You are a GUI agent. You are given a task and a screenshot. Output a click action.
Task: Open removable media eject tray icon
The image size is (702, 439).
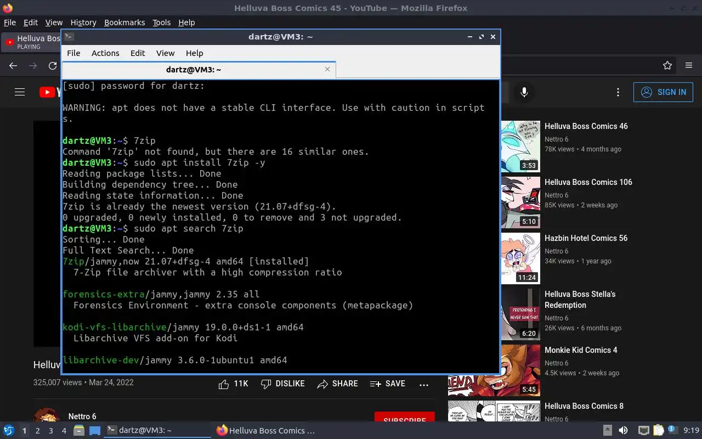pyautogui.click(x=607, y=431)
